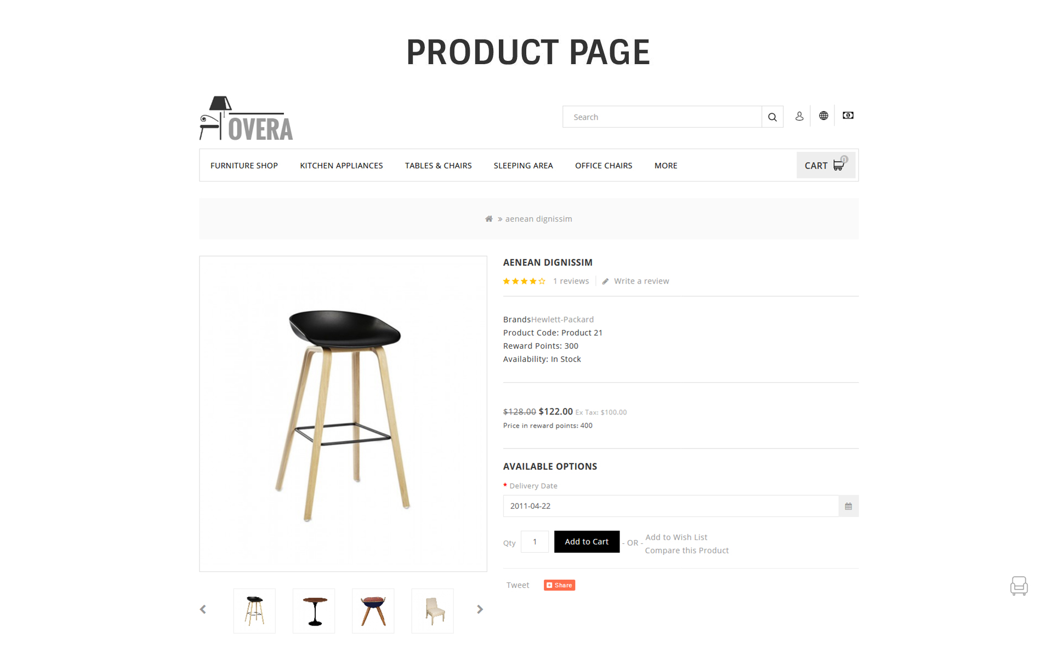Viewport: 1058px width, 658px height.
Task: Show next product thumbnails
Action: [480, 609]
